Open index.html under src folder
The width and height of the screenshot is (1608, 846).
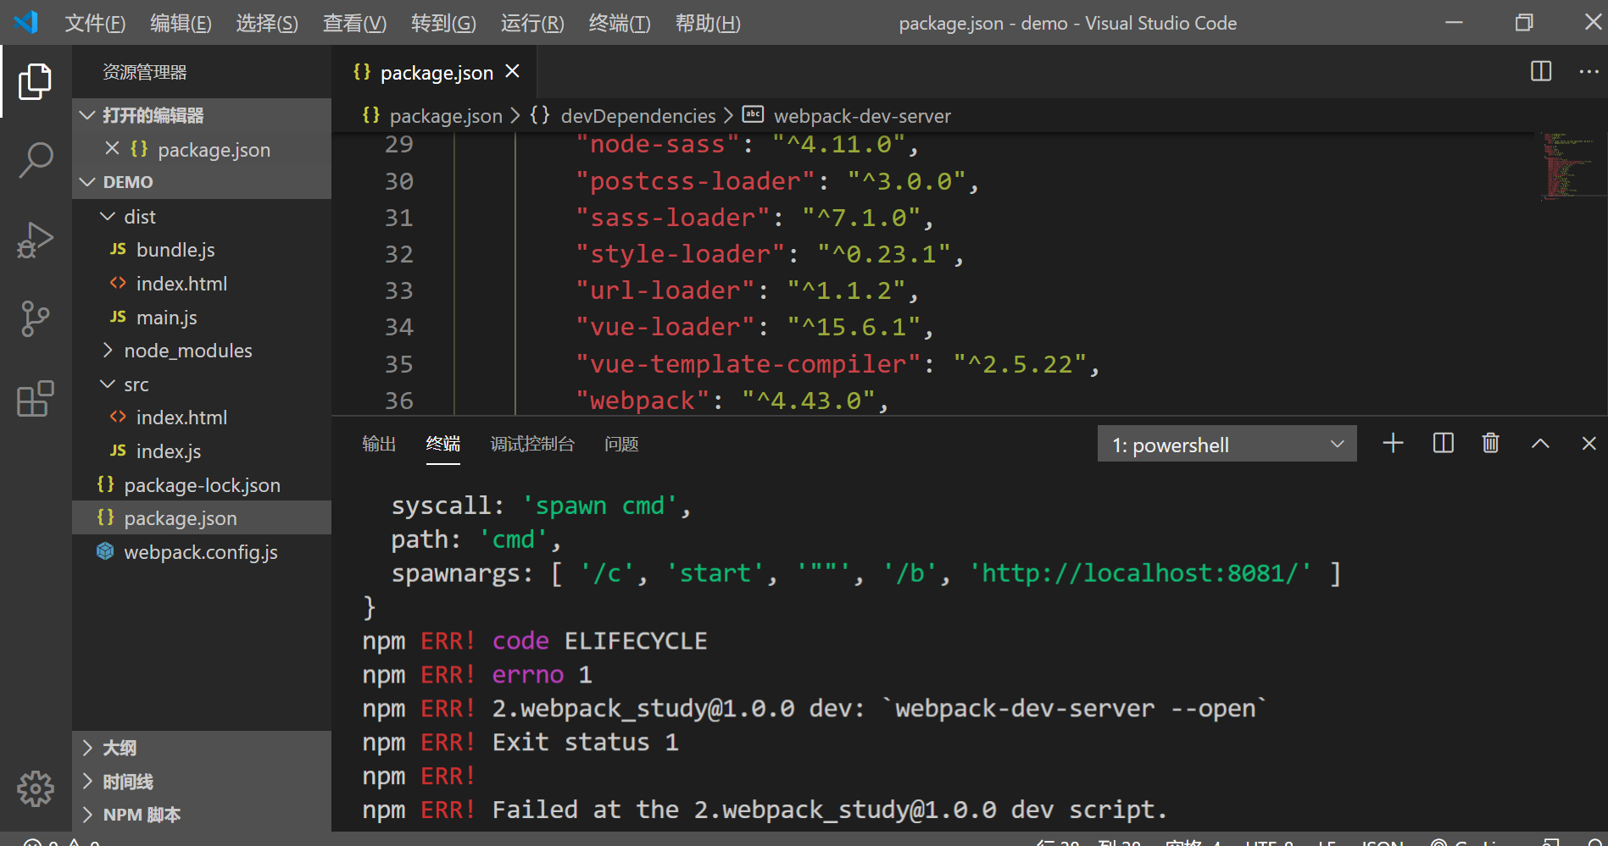[x=202, y=417]
